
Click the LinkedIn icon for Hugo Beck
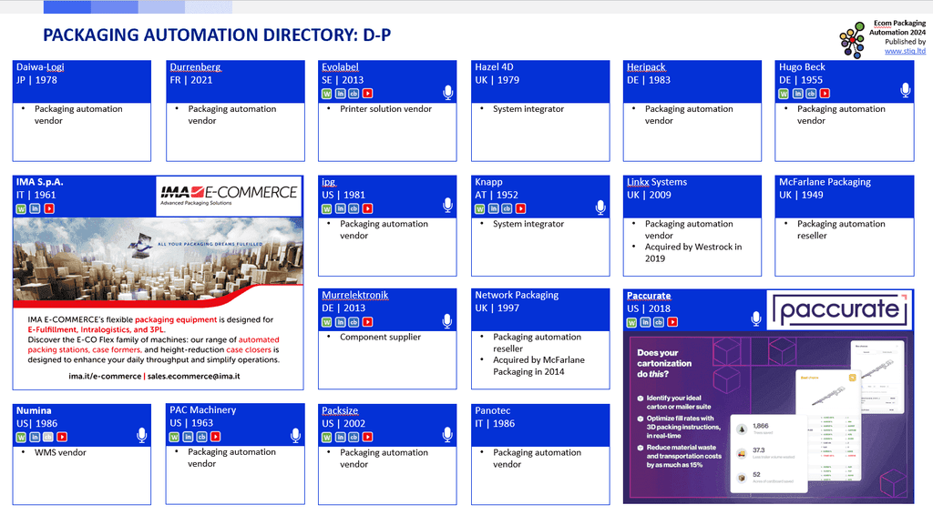coord(797,94)
